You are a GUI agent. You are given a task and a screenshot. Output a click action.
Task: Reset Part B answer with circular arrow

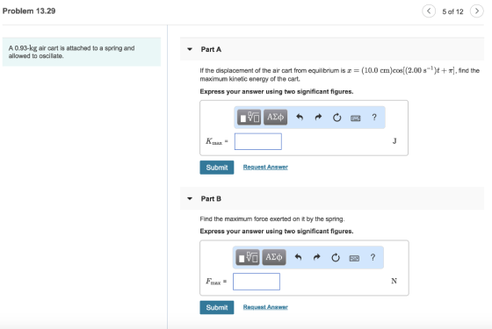click(x=336, y=258)
